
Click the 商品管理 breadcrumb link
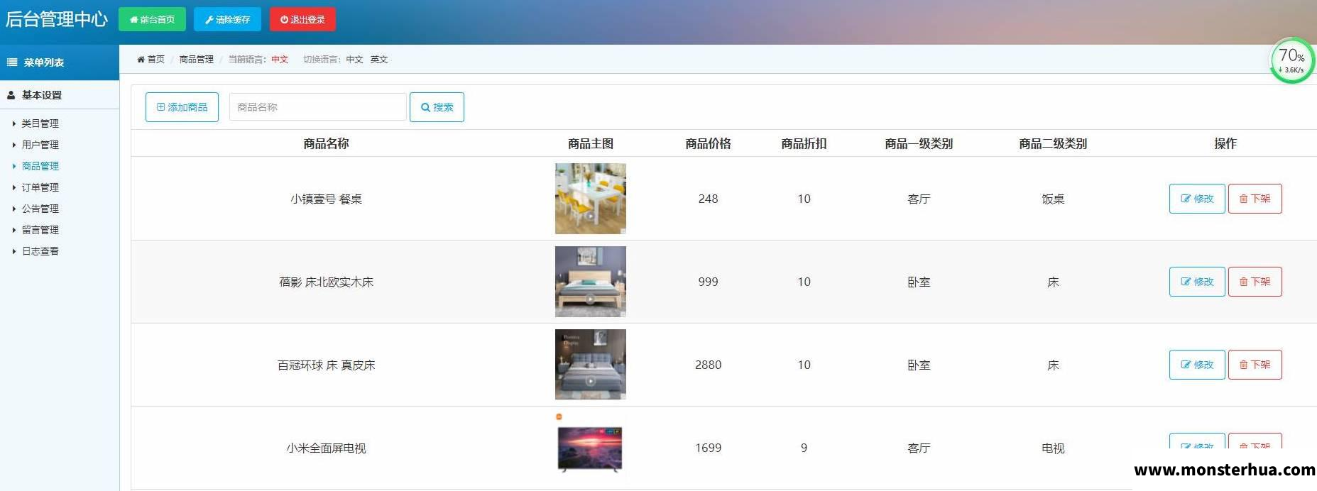(196, 60)
